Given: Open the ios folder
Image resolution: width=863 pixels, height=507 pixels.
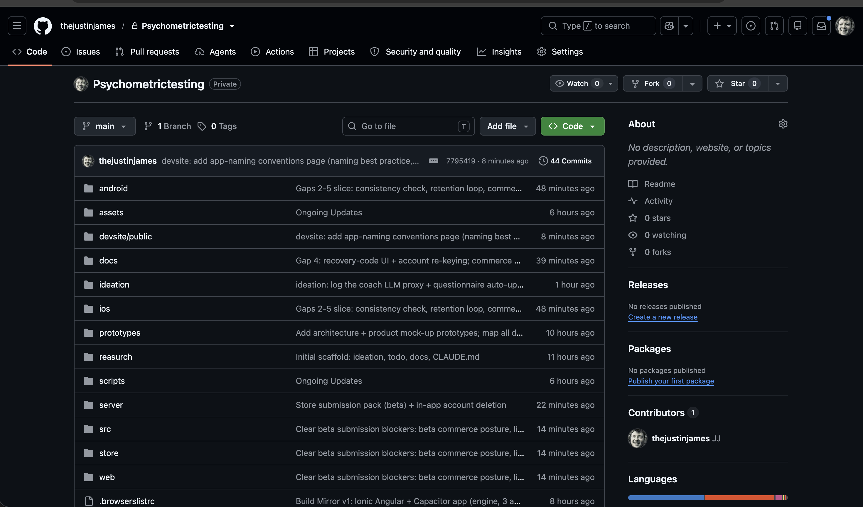Looking at the screenshot, I should 104,309.
